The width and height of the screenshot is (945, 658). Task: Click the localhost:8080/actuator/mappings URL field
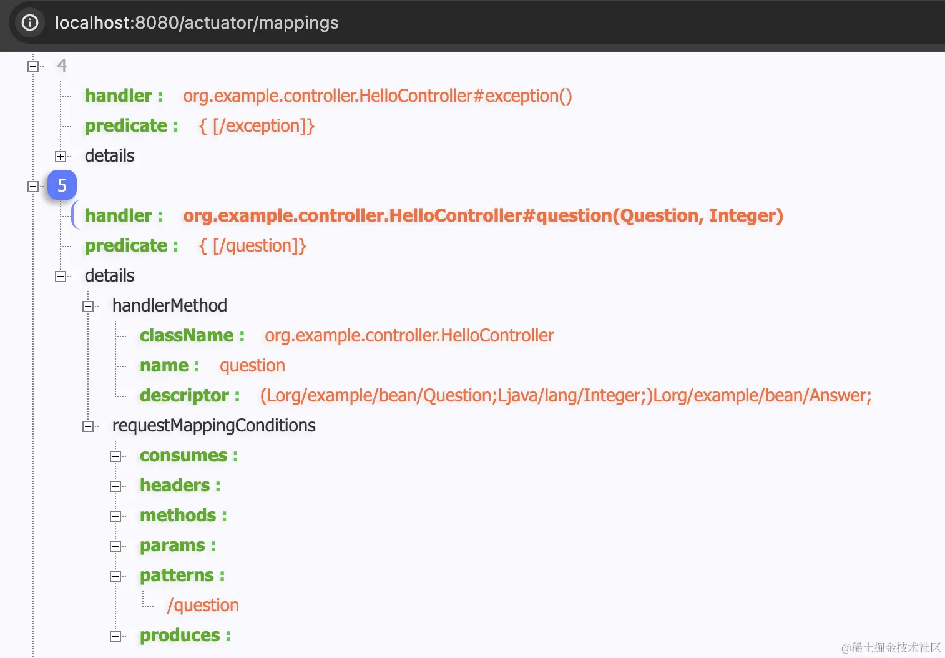point(197,22)
